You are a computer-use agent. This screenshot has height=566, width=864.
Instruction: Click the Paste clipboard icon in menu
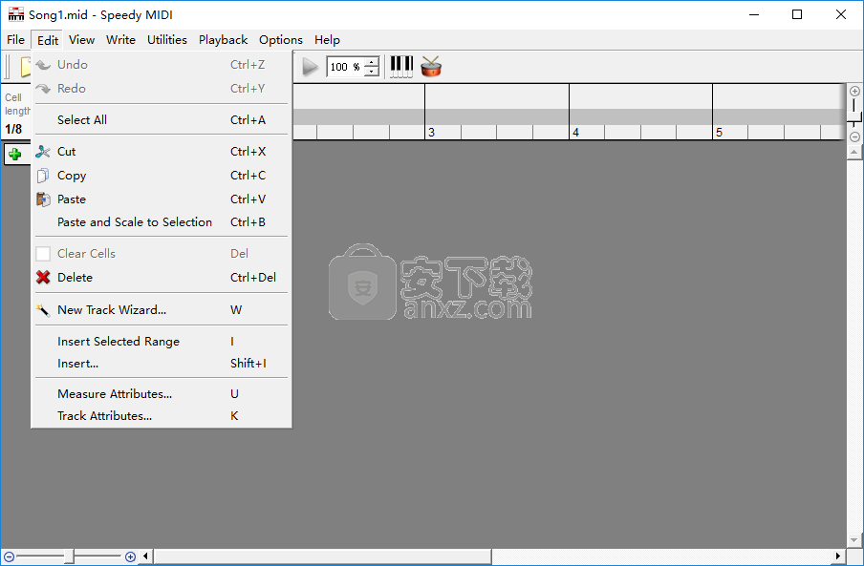(42, 199)
